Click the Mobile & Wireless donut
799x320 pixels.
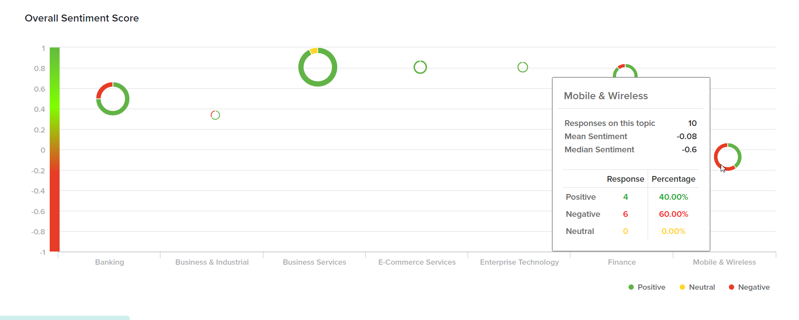(x=728, y=157)
